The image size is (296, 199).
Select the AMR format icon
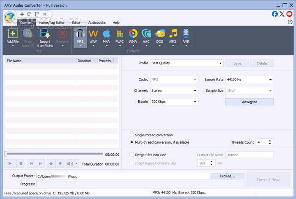186,33
